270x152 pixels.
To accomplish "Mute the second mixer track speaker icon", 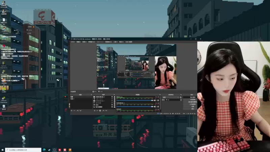I will [155, 106].
